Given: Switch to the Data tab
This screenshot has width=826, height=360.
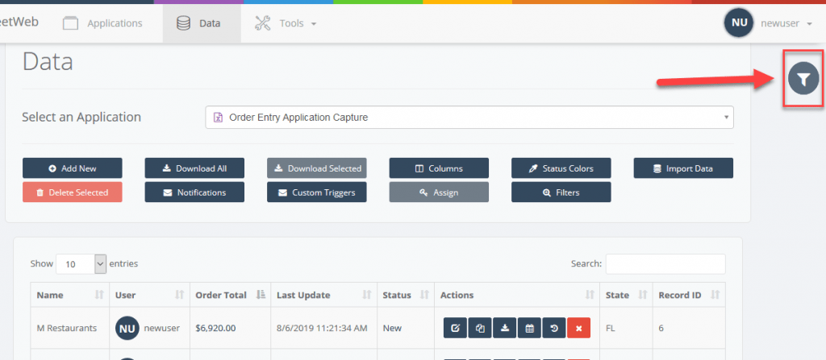Looking at the screenshot, I should coord(201,23).
